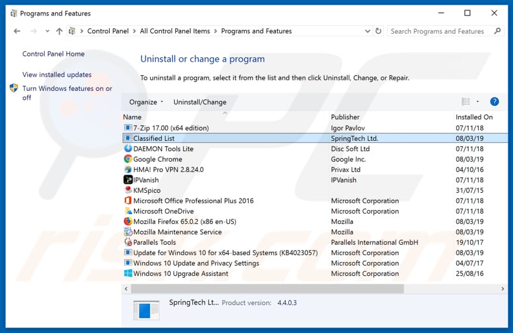Open the help question mark icon
The height and width of the screenshot is (333, 513).
[494, 102]
